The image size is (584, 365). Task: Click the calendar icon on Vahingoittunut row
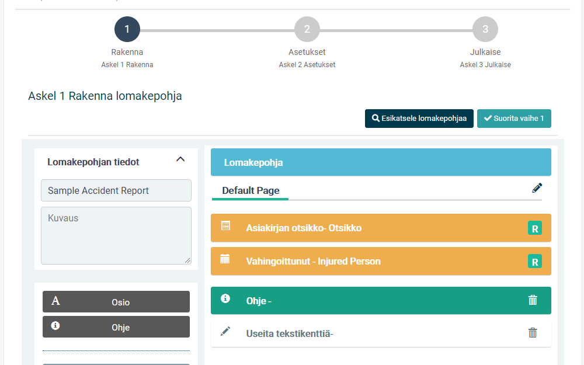point(225,259)
